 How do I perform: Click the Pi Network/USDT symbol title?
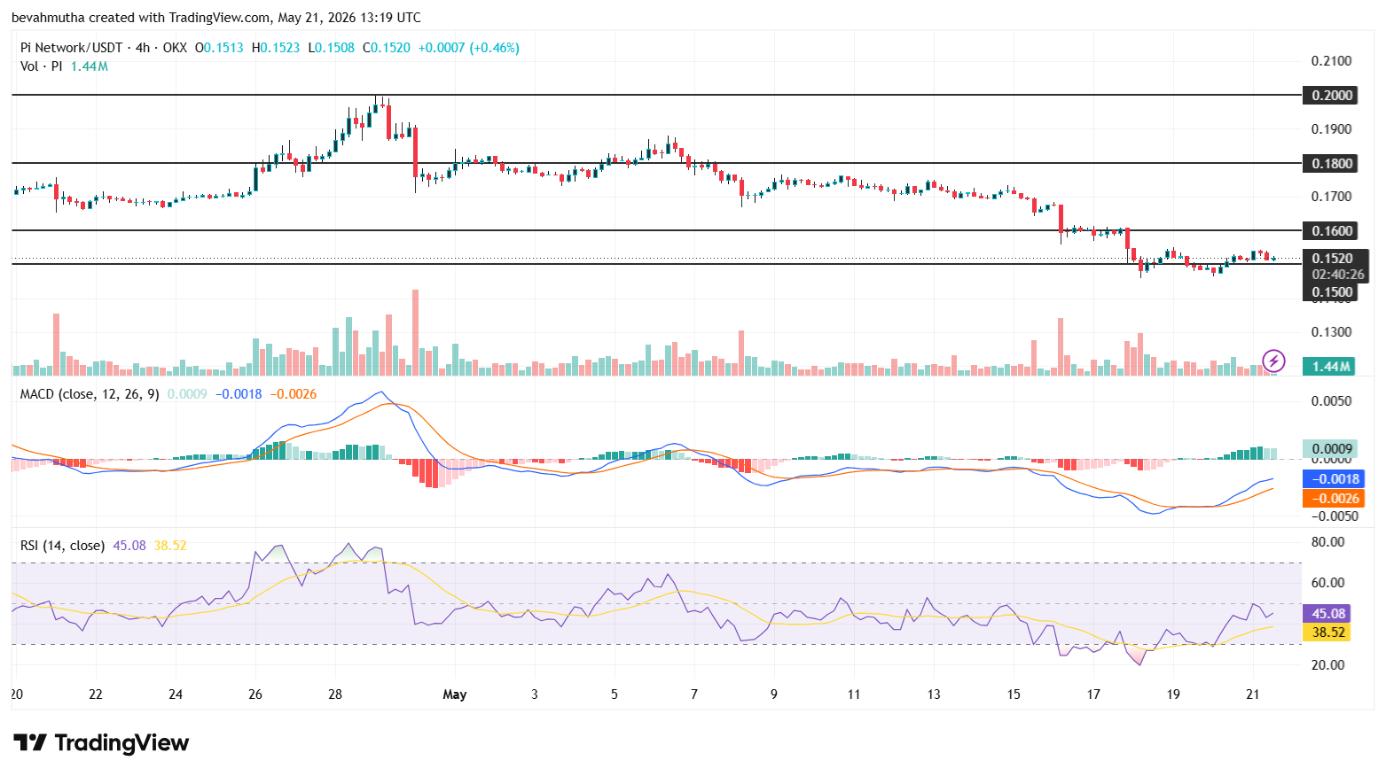pyautogui.click(x=71, y=48)
